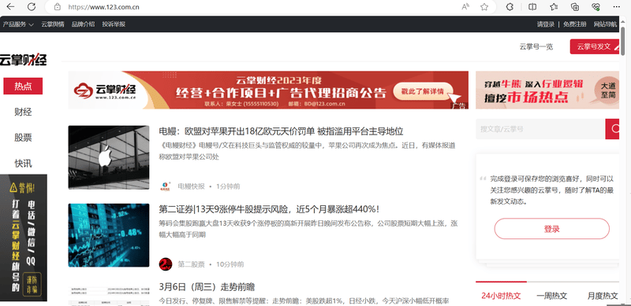
Task: Select the 财经 sidebar category
Action: point(23,112)
